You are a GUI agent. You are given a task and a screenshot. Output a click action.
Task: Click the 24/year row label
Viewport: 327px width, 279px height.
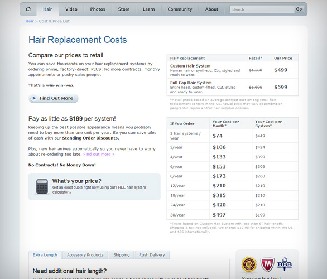tap(177, 205)
